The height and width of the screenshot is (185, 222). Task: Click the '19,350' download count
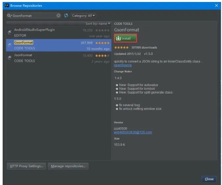click(x=88, y=30)
